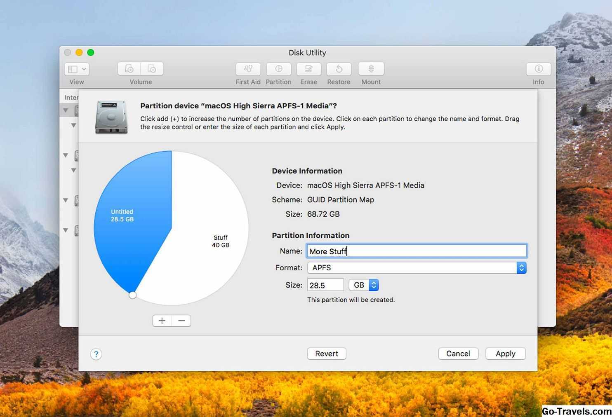The height and width of the screenshot is (417, 612).
Task: Open help with the question mark button
Action: [96, 354]
